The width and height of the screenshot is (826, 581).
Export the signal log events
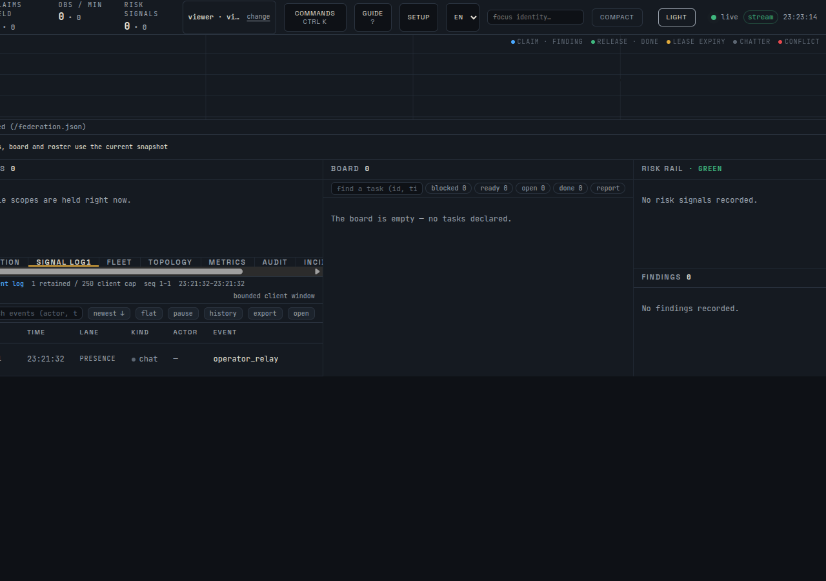coord(265,313)
